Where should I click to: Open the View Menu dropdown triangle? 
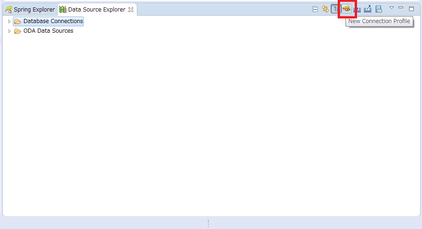pyautogui.click(x=392, y=8)
